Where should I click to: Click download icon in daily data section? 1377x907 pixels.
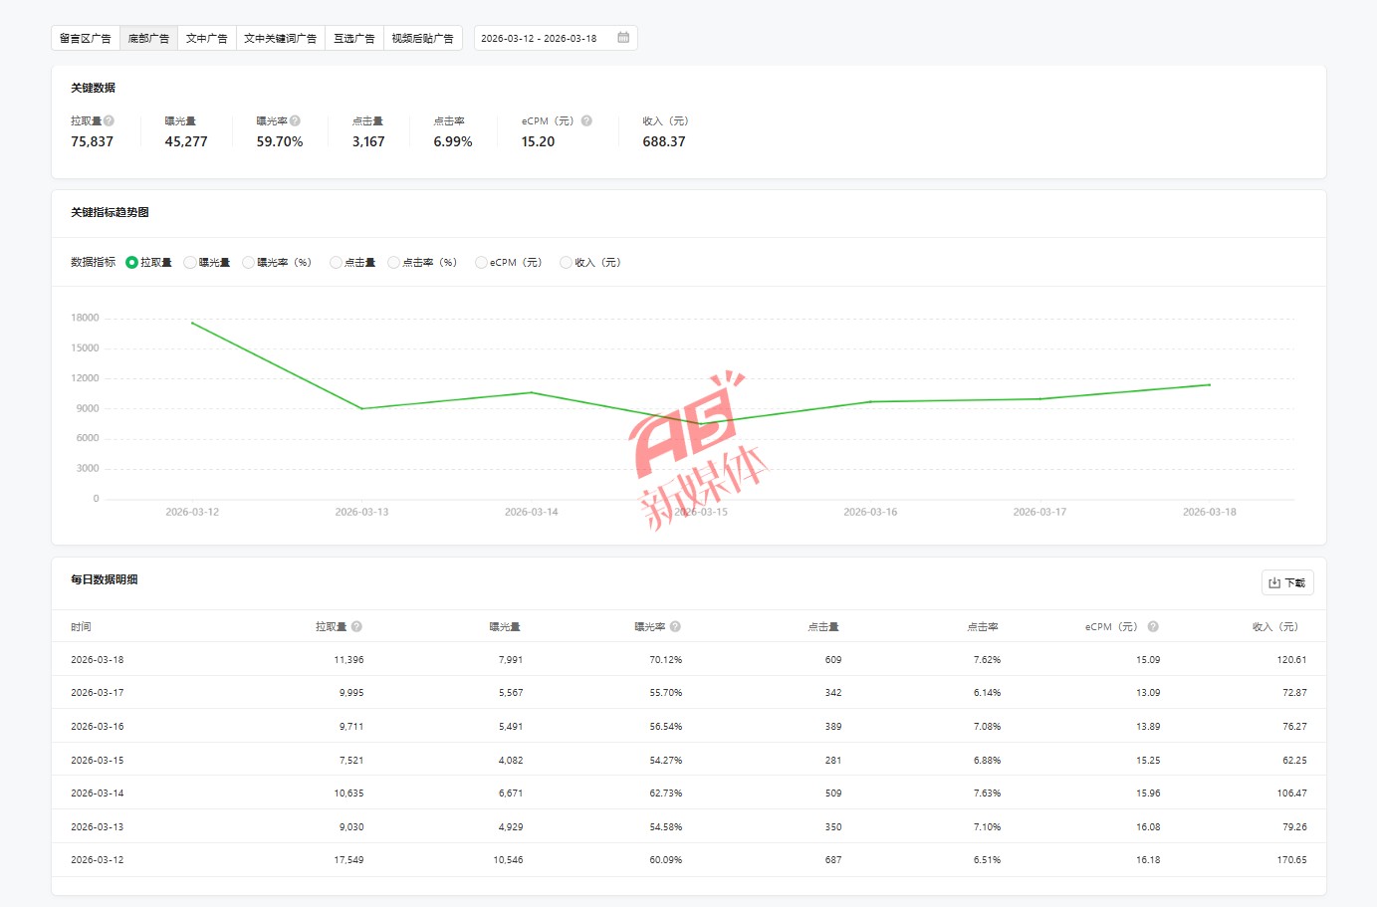[x=1274, y=582]
